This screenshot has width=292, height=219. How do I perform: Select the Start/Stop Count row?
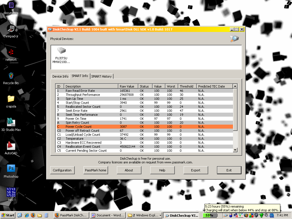pos(145,103)
